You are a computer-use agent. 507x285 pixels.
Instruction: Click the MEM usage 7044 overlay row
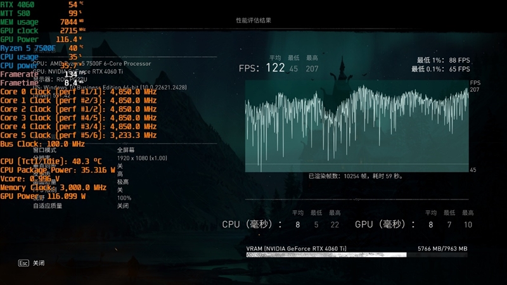(42, 22)
